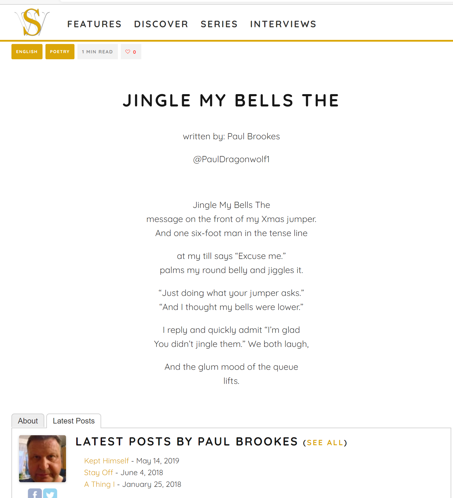Open the DISCOVER menu
Image resolution: width=453 pixels, height=498 pixels.
161,24
